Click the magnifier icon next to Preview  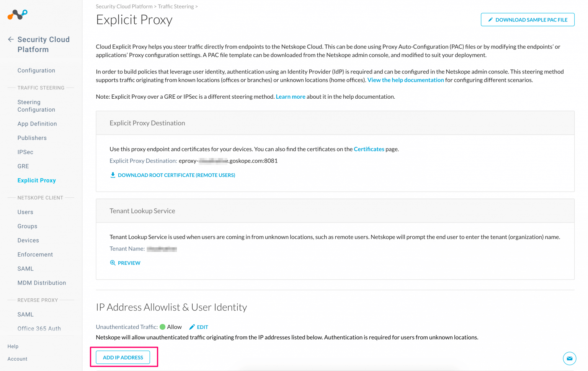tap(113, 263)
